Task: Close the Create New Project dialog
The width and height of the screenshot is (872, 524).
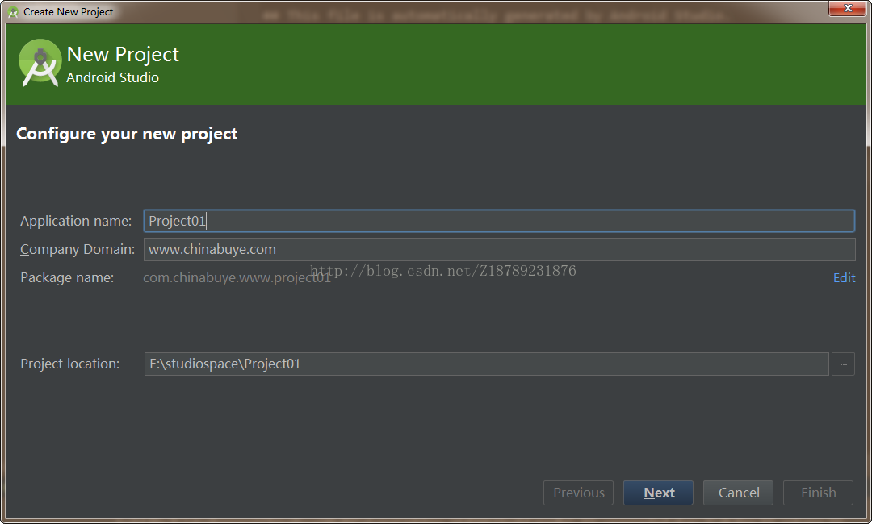Action: click(848, 8)
